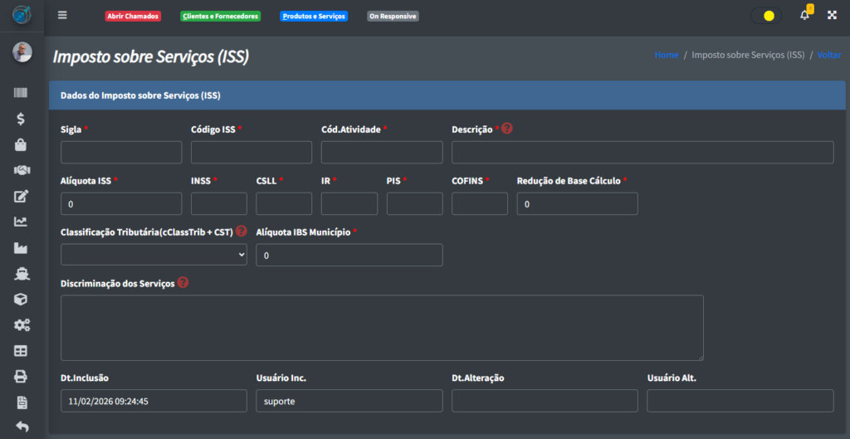
Task: Open Clientes e Fornecedores shortcut
Action: (220, 16)
